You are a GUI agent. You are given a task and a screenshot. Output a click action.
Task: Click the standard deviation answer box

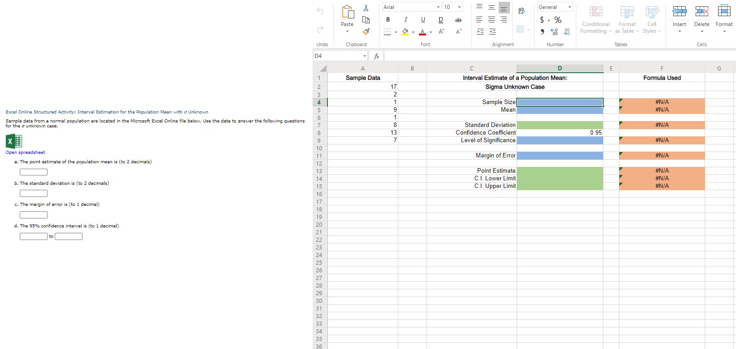(34, 193)
